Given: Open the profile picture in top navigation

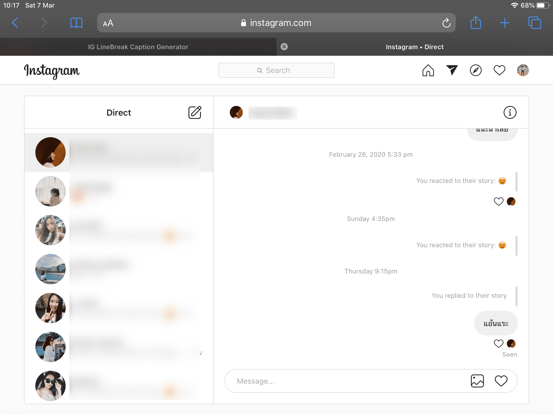Looking at the screenshot, I should (523, 71).
